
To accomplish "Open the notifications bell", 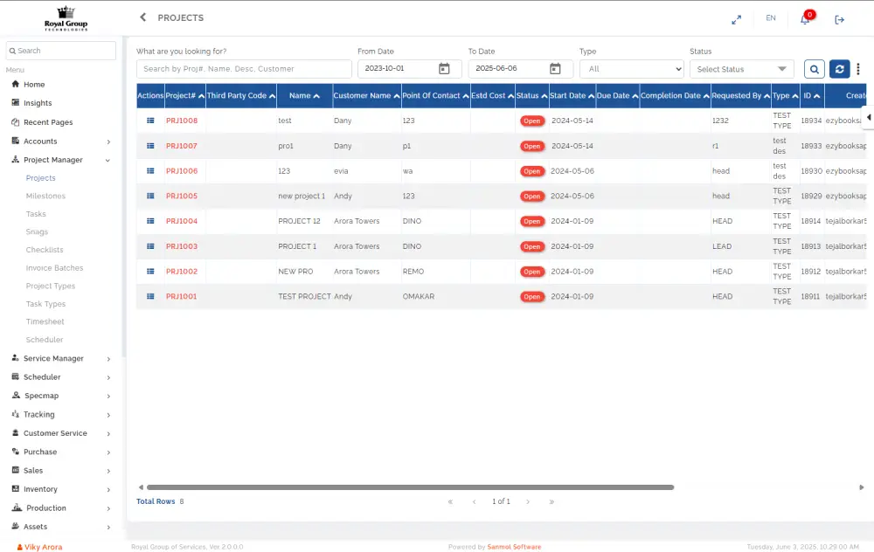I will (805, 19).
